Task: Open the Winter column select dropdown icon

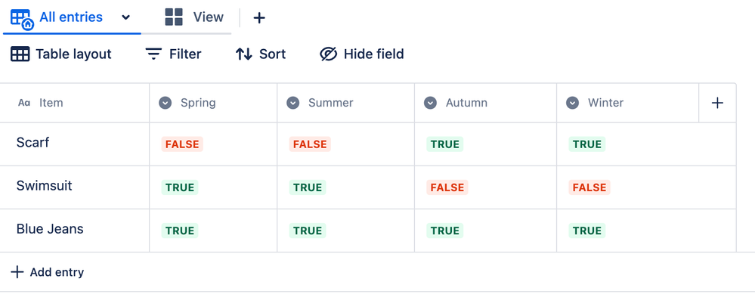Action: (x=572, y=103)
